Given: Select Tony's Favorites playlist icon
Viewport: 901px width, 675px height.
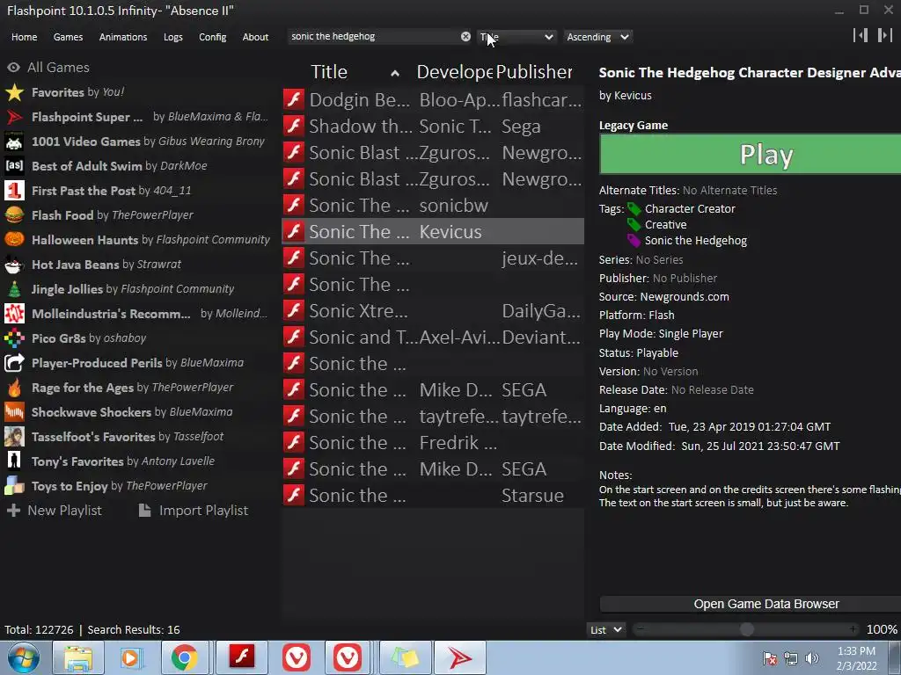Looking at the screenshot, I should [14, 461].
